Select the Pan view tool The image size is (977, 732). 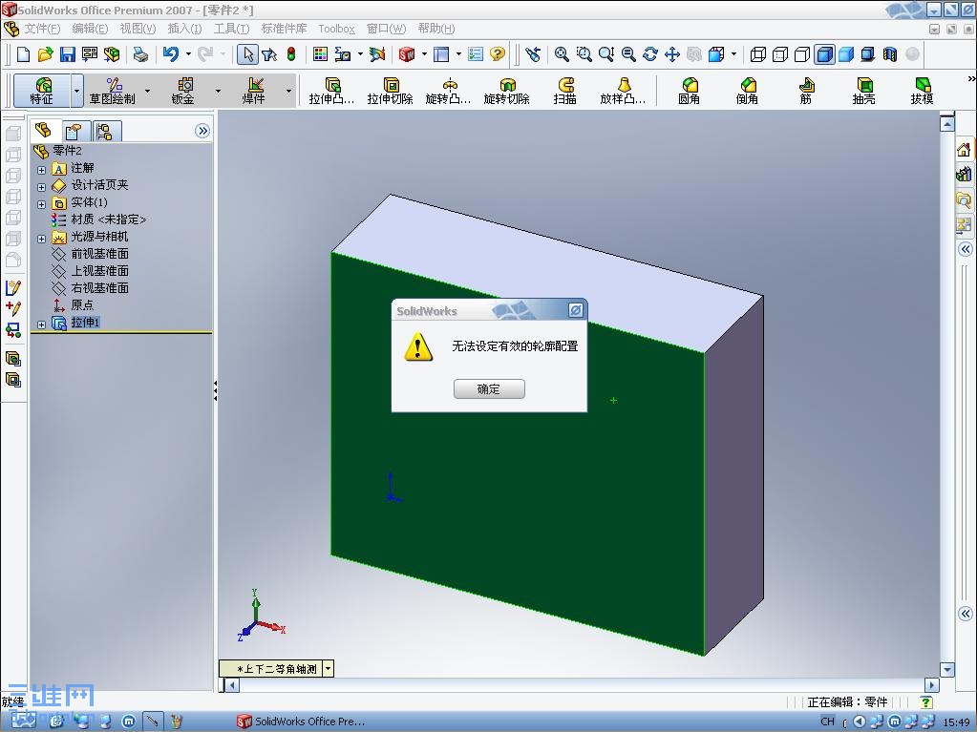pos(671,54)
